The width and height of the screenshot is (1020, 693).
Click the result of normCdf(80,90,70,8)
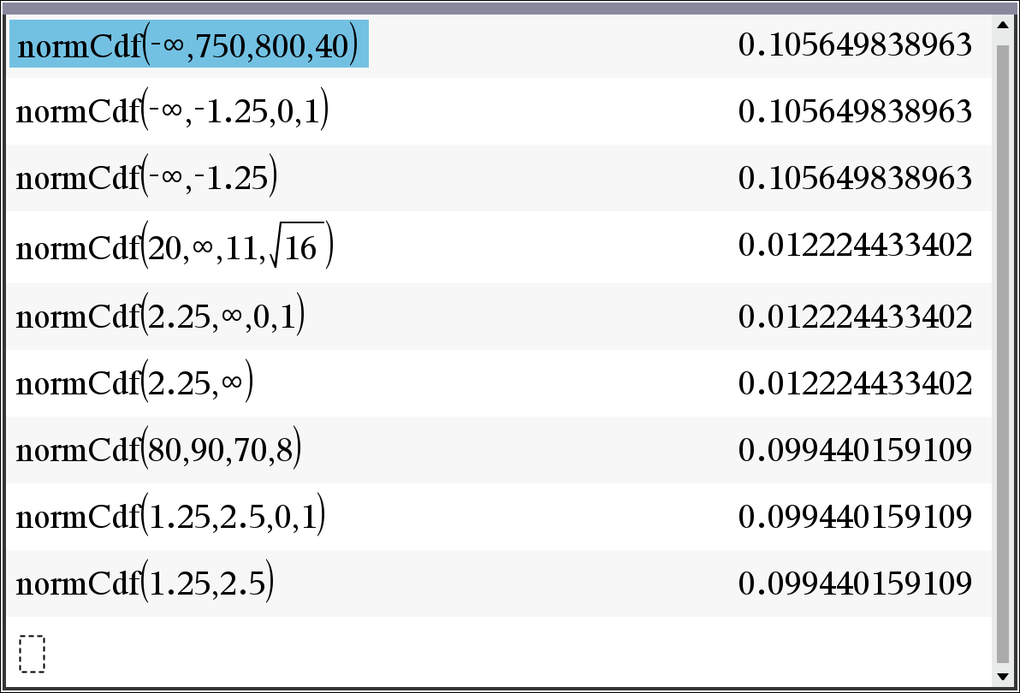click(855, 451)
